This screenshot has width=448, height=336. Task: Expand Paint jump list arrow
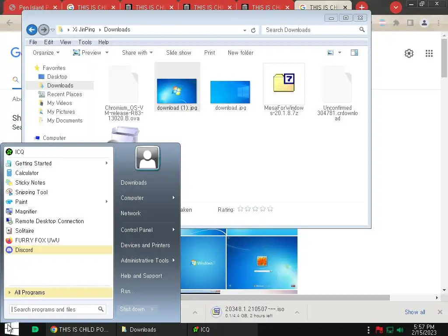(x=107, y=202)
